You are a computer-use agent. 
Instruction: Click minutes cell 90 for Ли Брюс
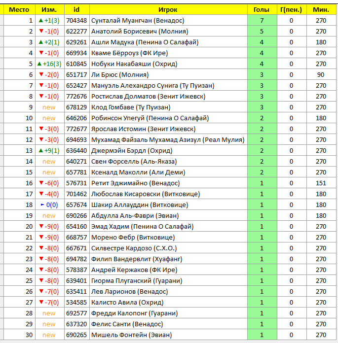click(x=321, y=75)
